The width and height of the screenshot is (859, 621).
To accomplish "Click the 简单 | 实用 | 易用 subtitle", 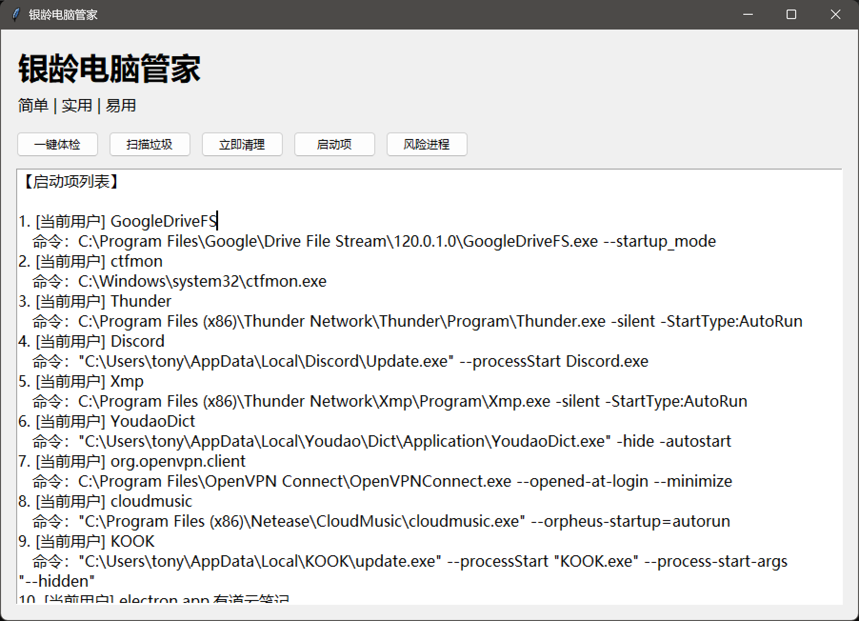I will coord(77,106).
